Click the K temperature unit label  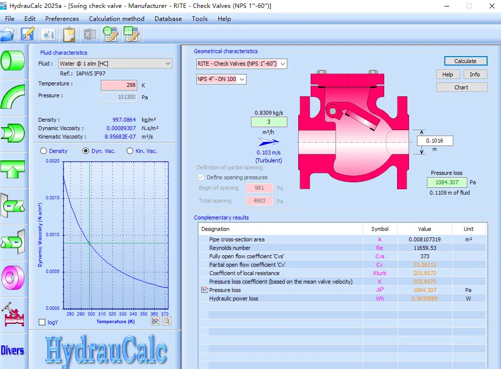[x=144, y=85]
